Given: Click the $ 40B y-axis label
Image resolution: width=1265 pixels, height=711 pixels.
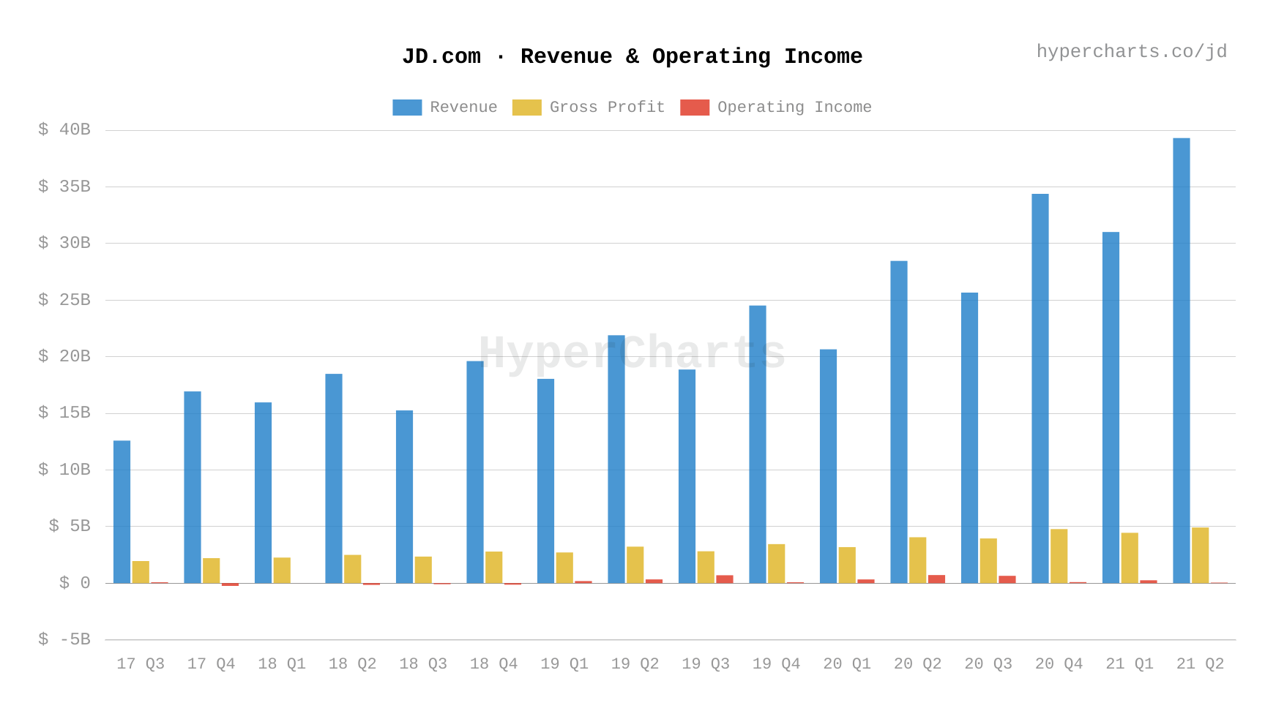Looking at the screenshot, I should [65, 129].
